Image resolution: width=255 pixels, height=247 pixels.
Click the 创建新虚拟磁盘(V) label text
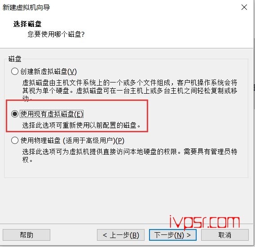(48, 71)
